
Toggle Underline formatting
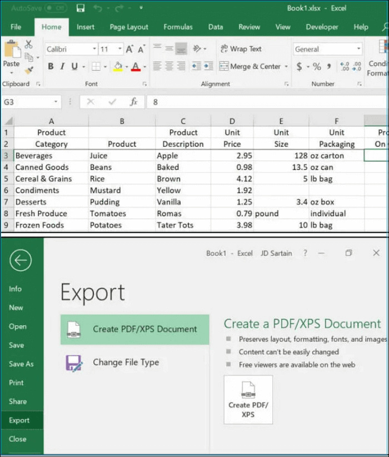tap(74, 66)
